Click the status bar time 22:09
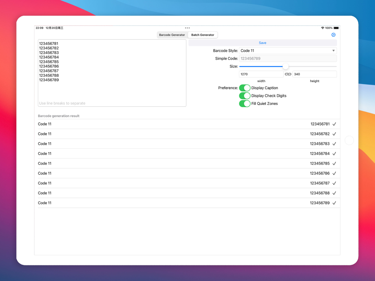Screen dimensions: 375x281 pos(39,28)
